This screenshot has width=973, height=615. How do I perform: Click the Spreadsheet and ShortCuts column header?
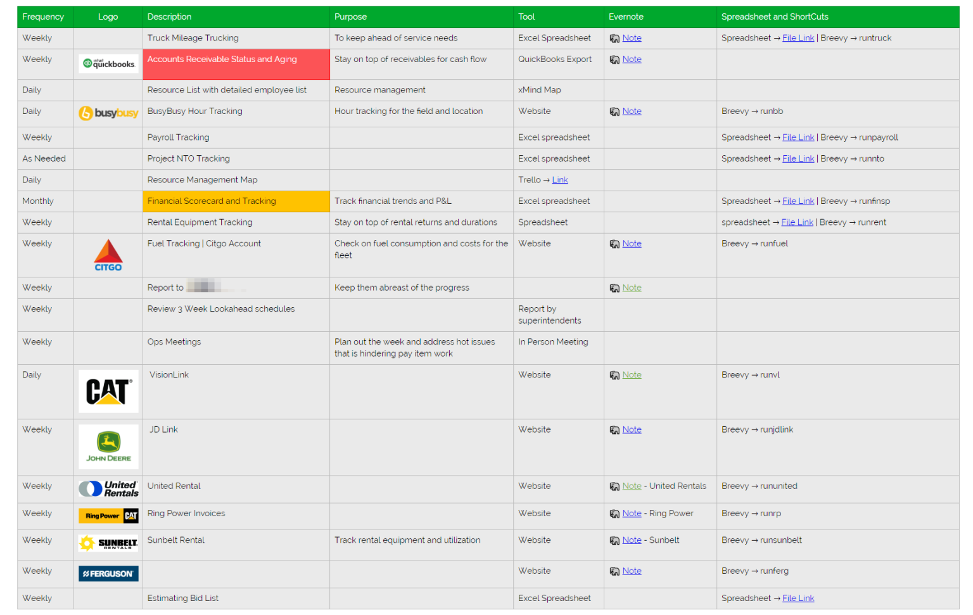pyautogui.click(x=774, y=17)
